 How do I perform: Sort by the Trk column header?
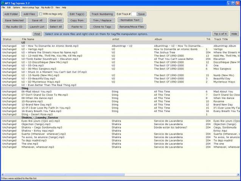208,39
